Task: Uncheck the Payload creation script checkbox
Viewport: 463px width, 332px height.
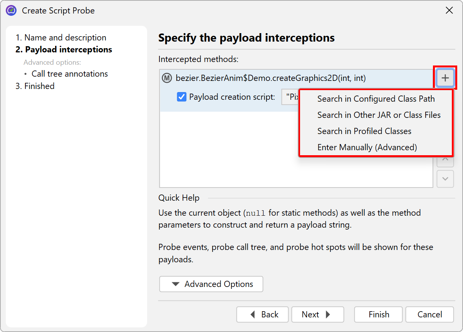Action: click(181, 97)
